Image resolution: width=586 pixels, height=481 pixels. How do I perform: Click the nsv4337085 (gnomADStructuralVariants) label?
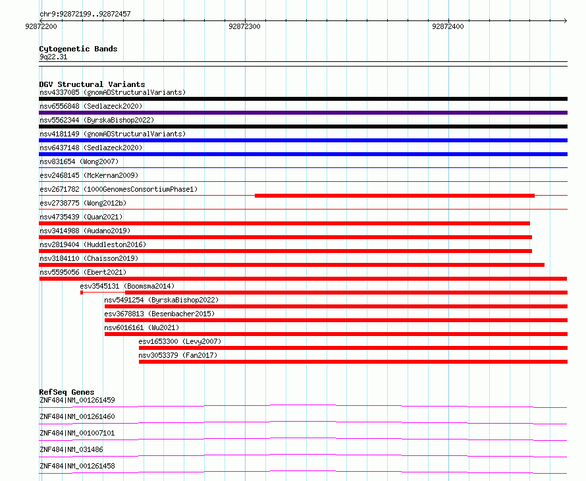[113, 92]
